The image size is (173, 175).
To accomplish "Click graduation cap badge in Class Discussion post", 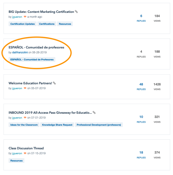I will [x=25, y=153].
